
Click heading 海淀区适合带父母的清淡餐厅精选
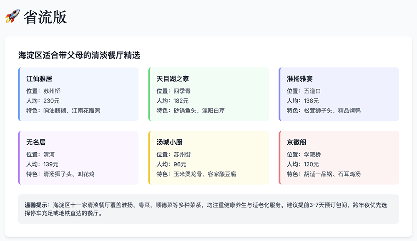point(79,54)
